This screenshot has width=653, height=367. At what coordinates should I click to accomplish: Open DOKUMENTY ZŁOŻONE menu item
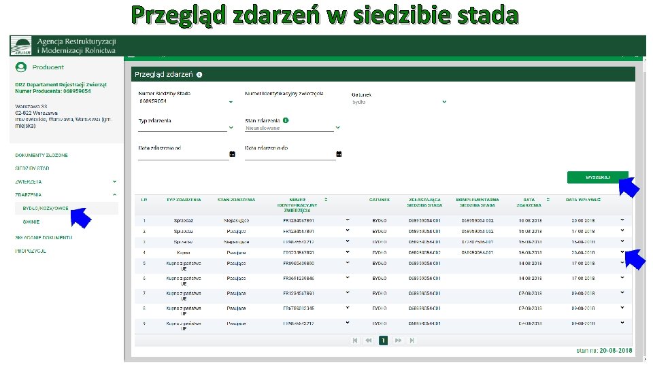(x=41, y=155)
